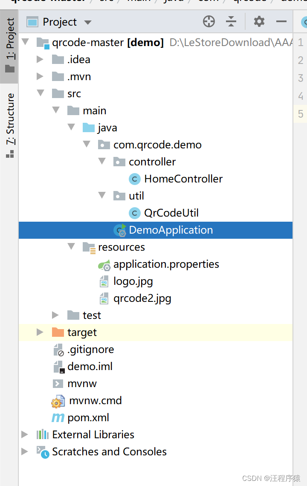This screenshot has width=307, height=486.
Task: Collapse the src folder arrow
Action: coord(41,93)
